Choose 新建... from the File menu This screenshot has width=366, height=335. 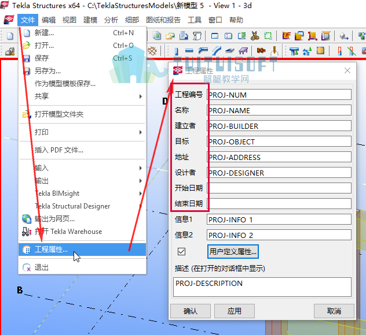82,33
